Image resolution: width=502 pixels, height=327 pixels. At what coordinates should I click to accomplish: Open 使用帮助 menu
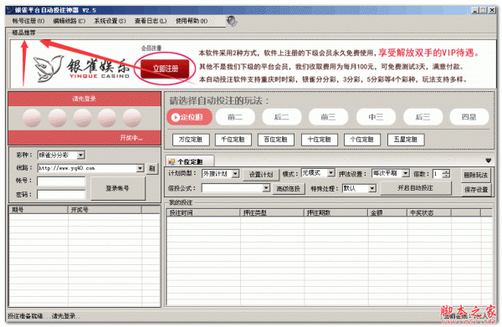(x=192, y=21)
